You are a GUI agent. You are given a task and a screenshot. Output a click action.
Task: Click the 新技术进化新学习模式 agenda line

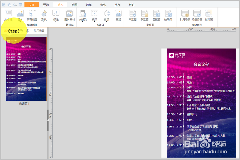pos(199,96)
